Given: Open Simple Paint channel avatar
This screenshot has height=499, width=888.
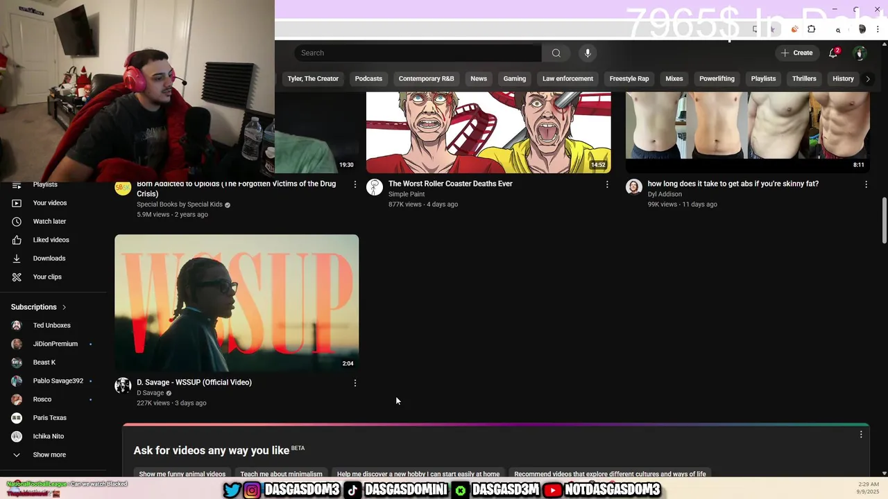Looking at the screenshot, I should pos(375,187).
